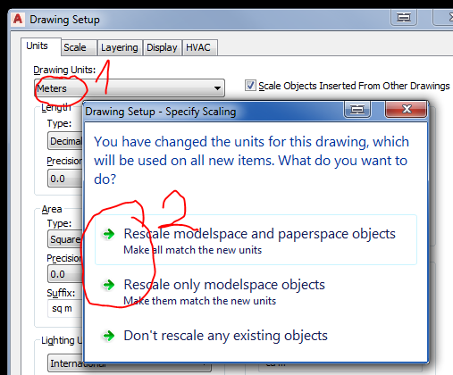Click the Drawing Setup title bar text

click(x=64, y=20)
